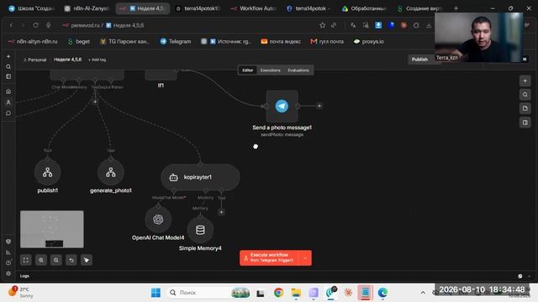Open the proxys.io bookmark
Viewport: 538px width, 302px height.
pos(369,41)
